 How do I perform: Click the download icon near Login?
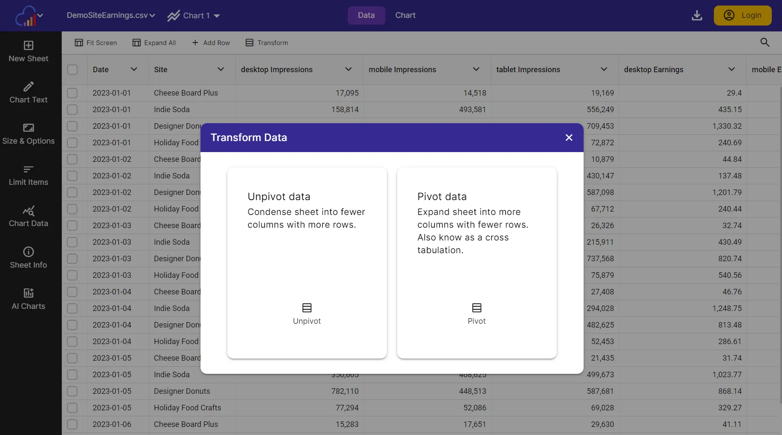click(697, 15)
